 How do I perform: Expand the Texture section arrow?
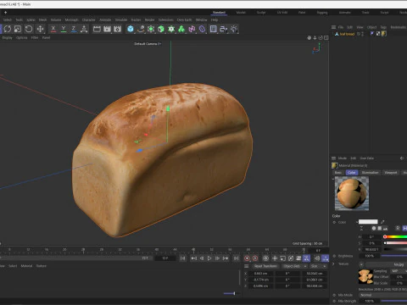333,263
